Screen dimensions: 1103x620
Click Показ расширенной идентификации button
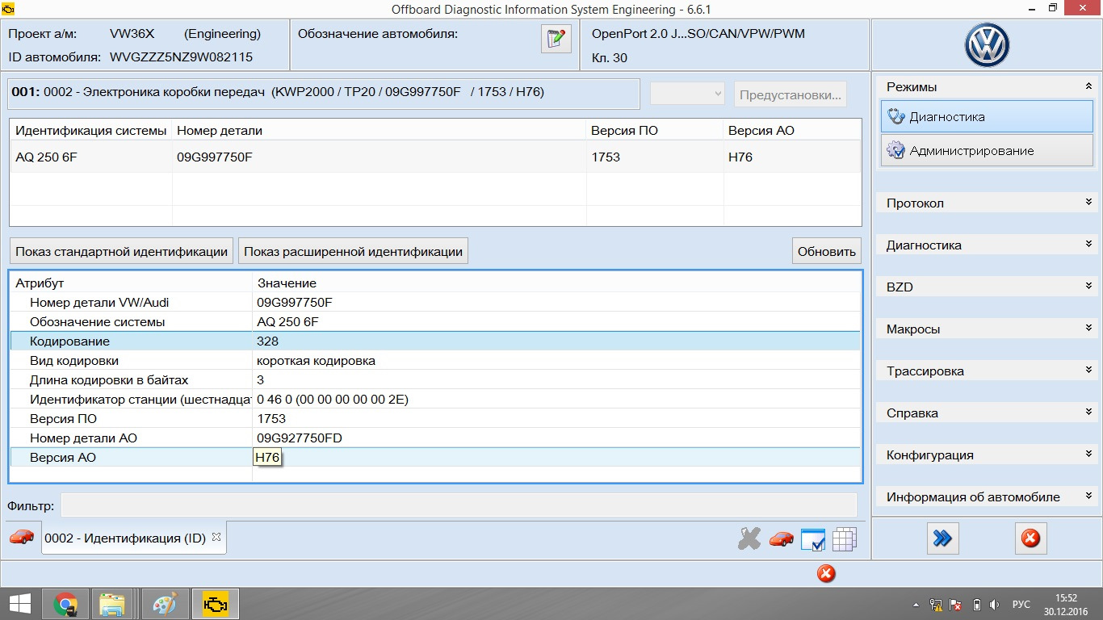coord(353,251)
